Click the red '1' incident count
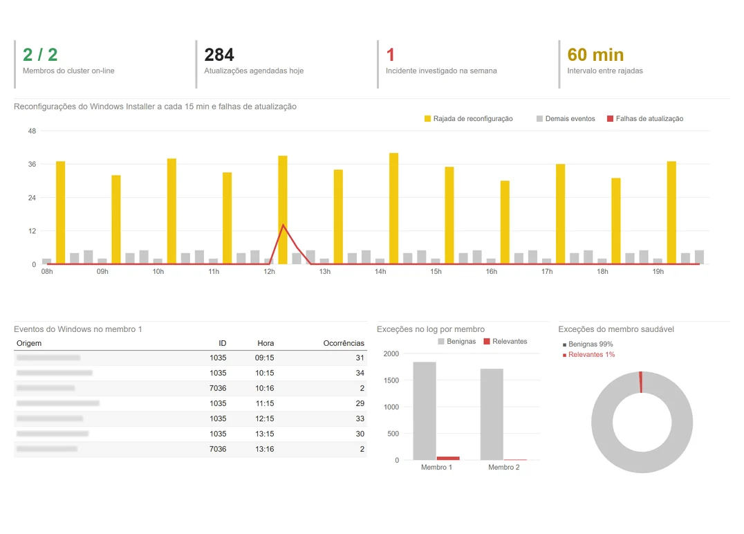The height and width of the screenshot is (534, 744). tap(391, 55)
